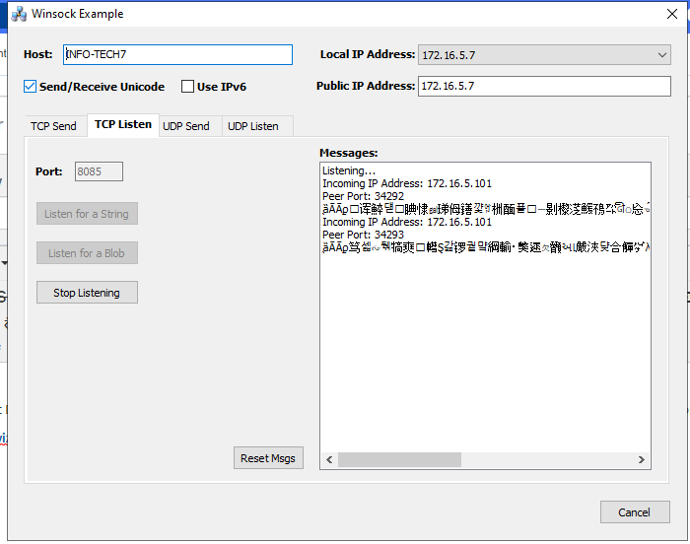Click the Winsock Example title bar icon

[18, 15]
